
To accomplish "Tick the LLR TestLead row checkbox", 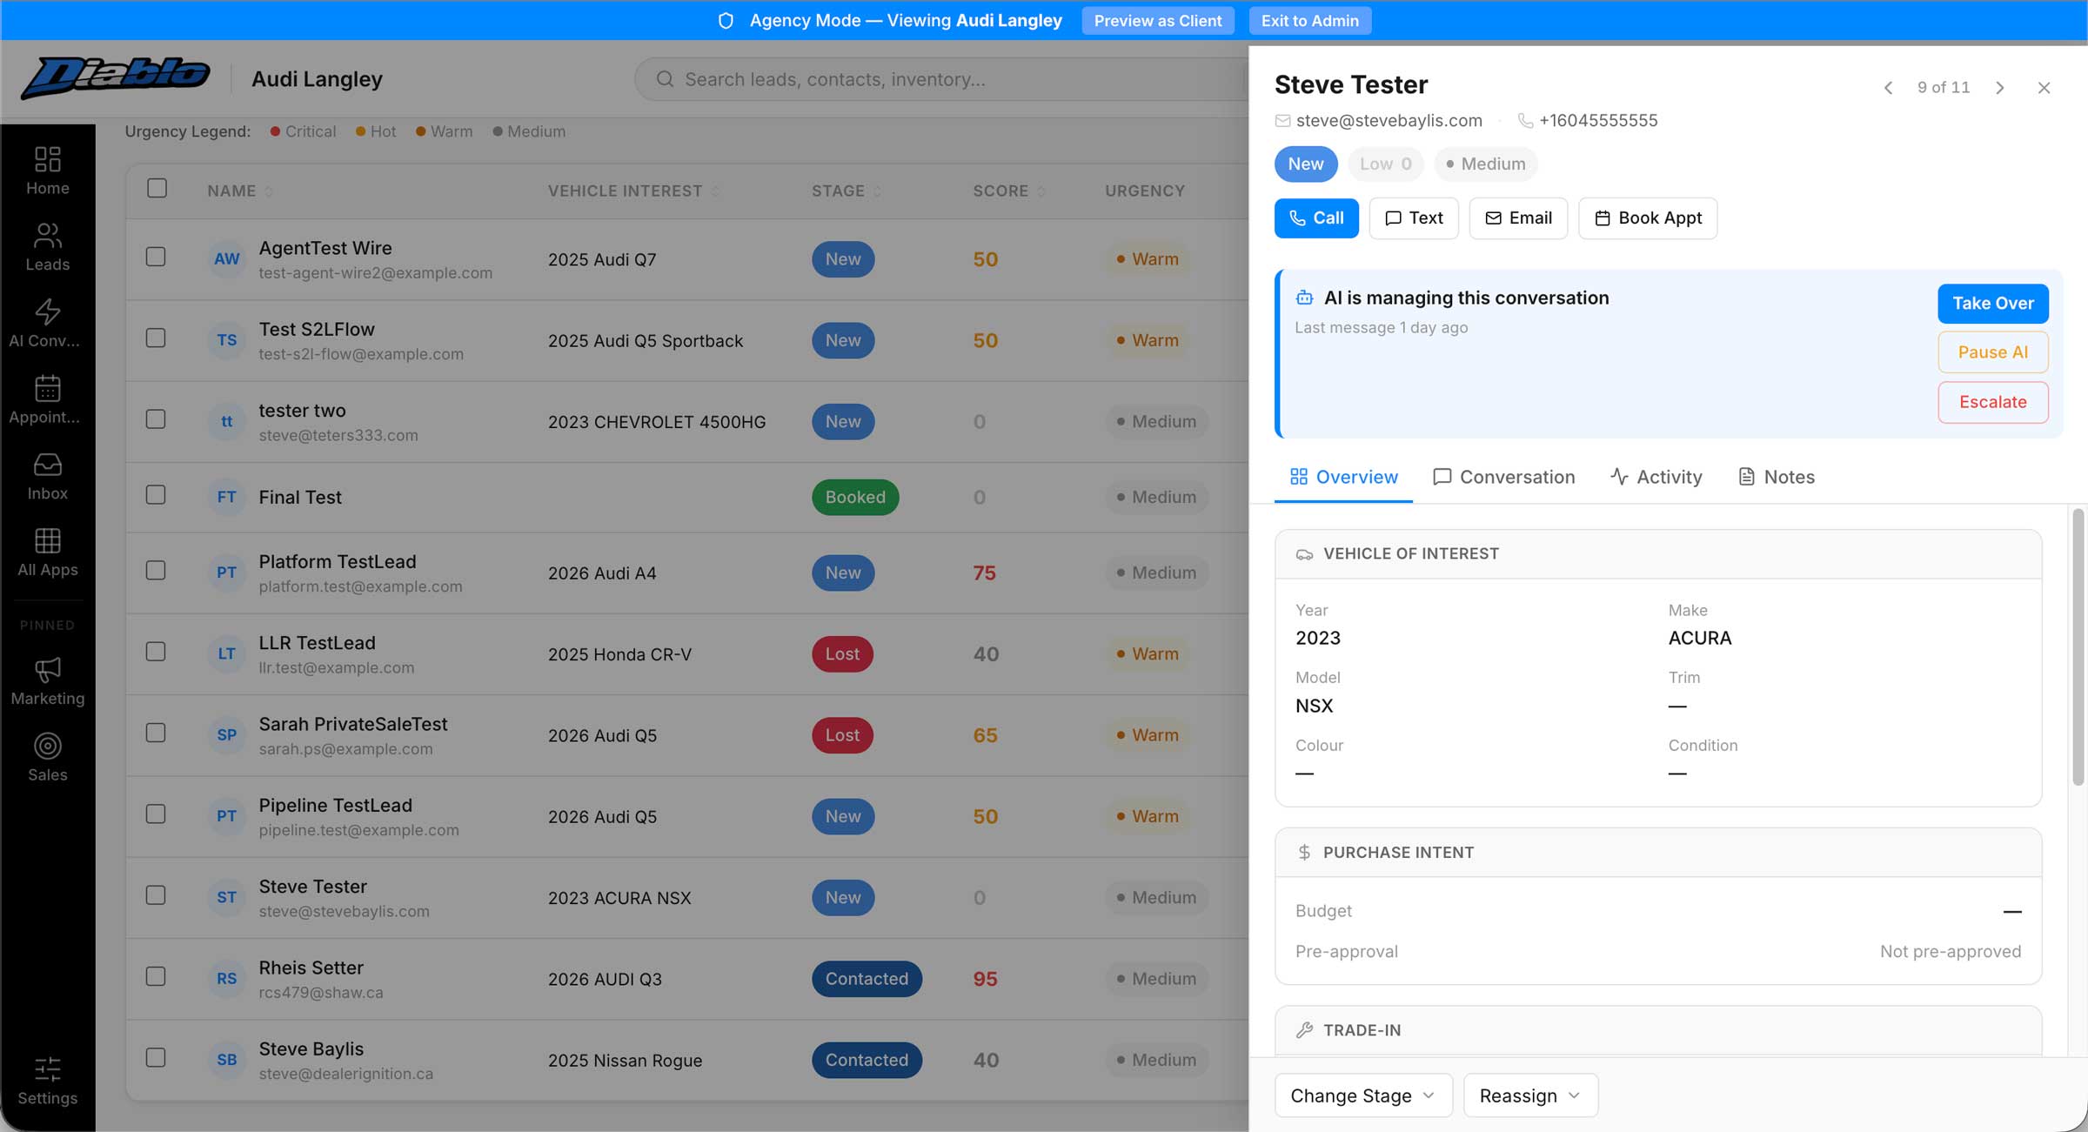I will (x=156, y=652).
